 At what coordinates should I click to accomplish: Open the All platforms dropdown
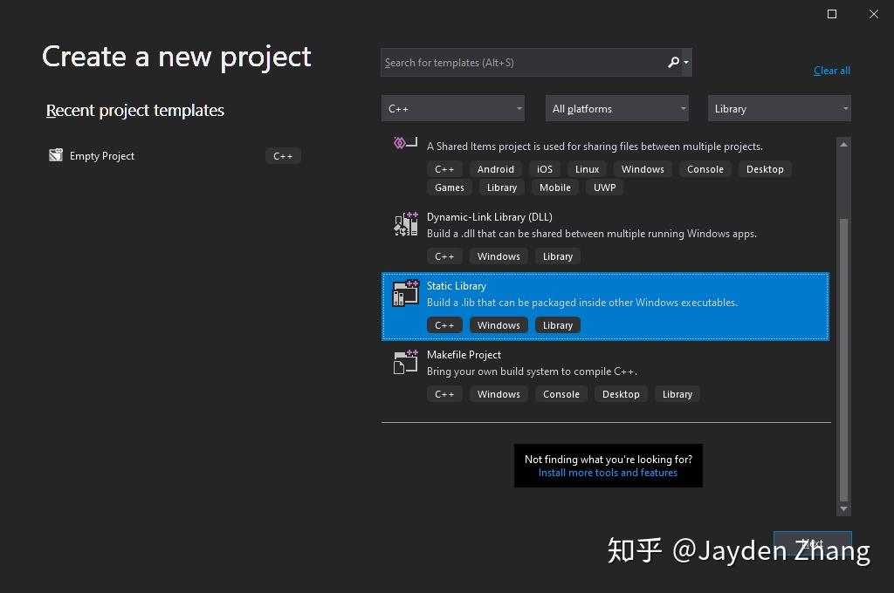(x=616, y=108)
